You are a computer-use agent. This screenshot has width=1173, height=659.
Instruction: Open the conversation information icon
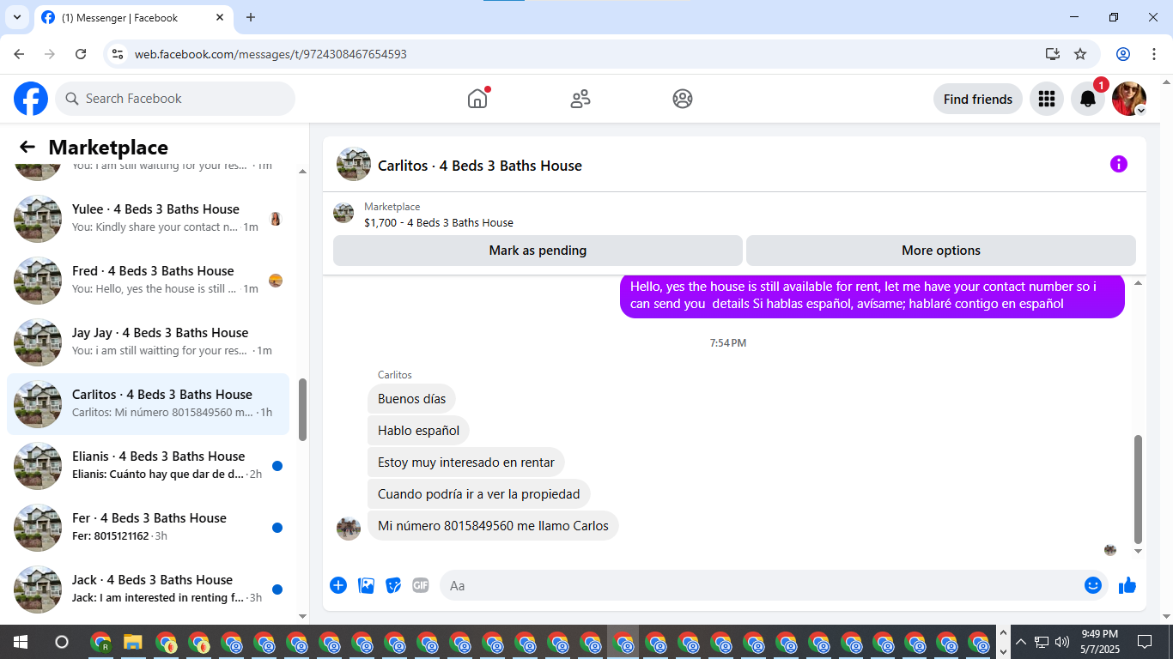pos(1118,164)
